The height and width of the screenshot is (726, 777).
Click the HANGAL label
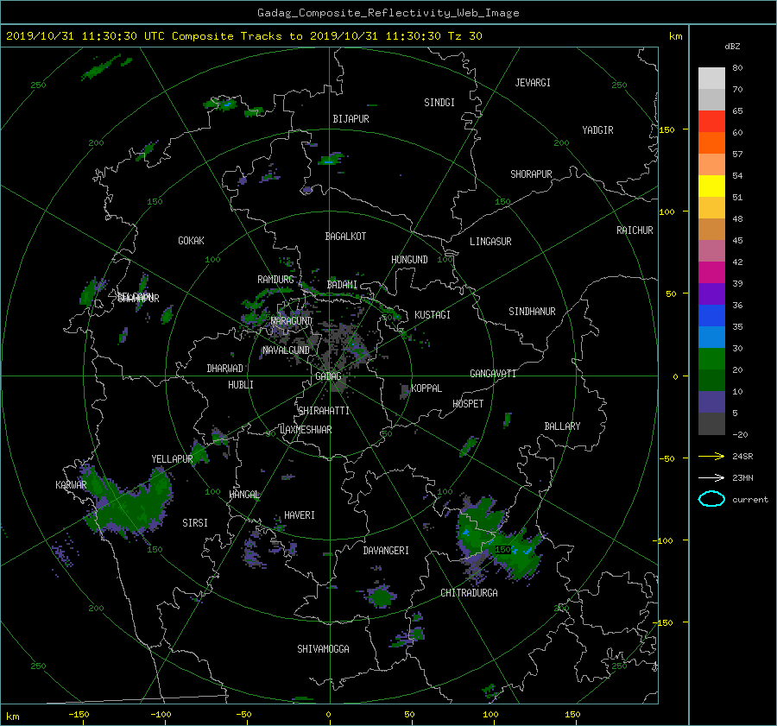pos(244,495)
